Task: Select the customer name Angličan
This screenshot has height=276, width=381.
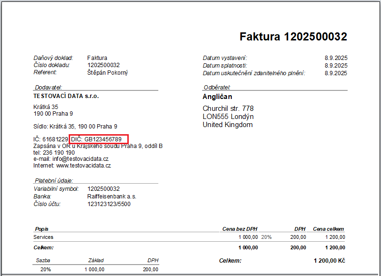Action: 217,97
